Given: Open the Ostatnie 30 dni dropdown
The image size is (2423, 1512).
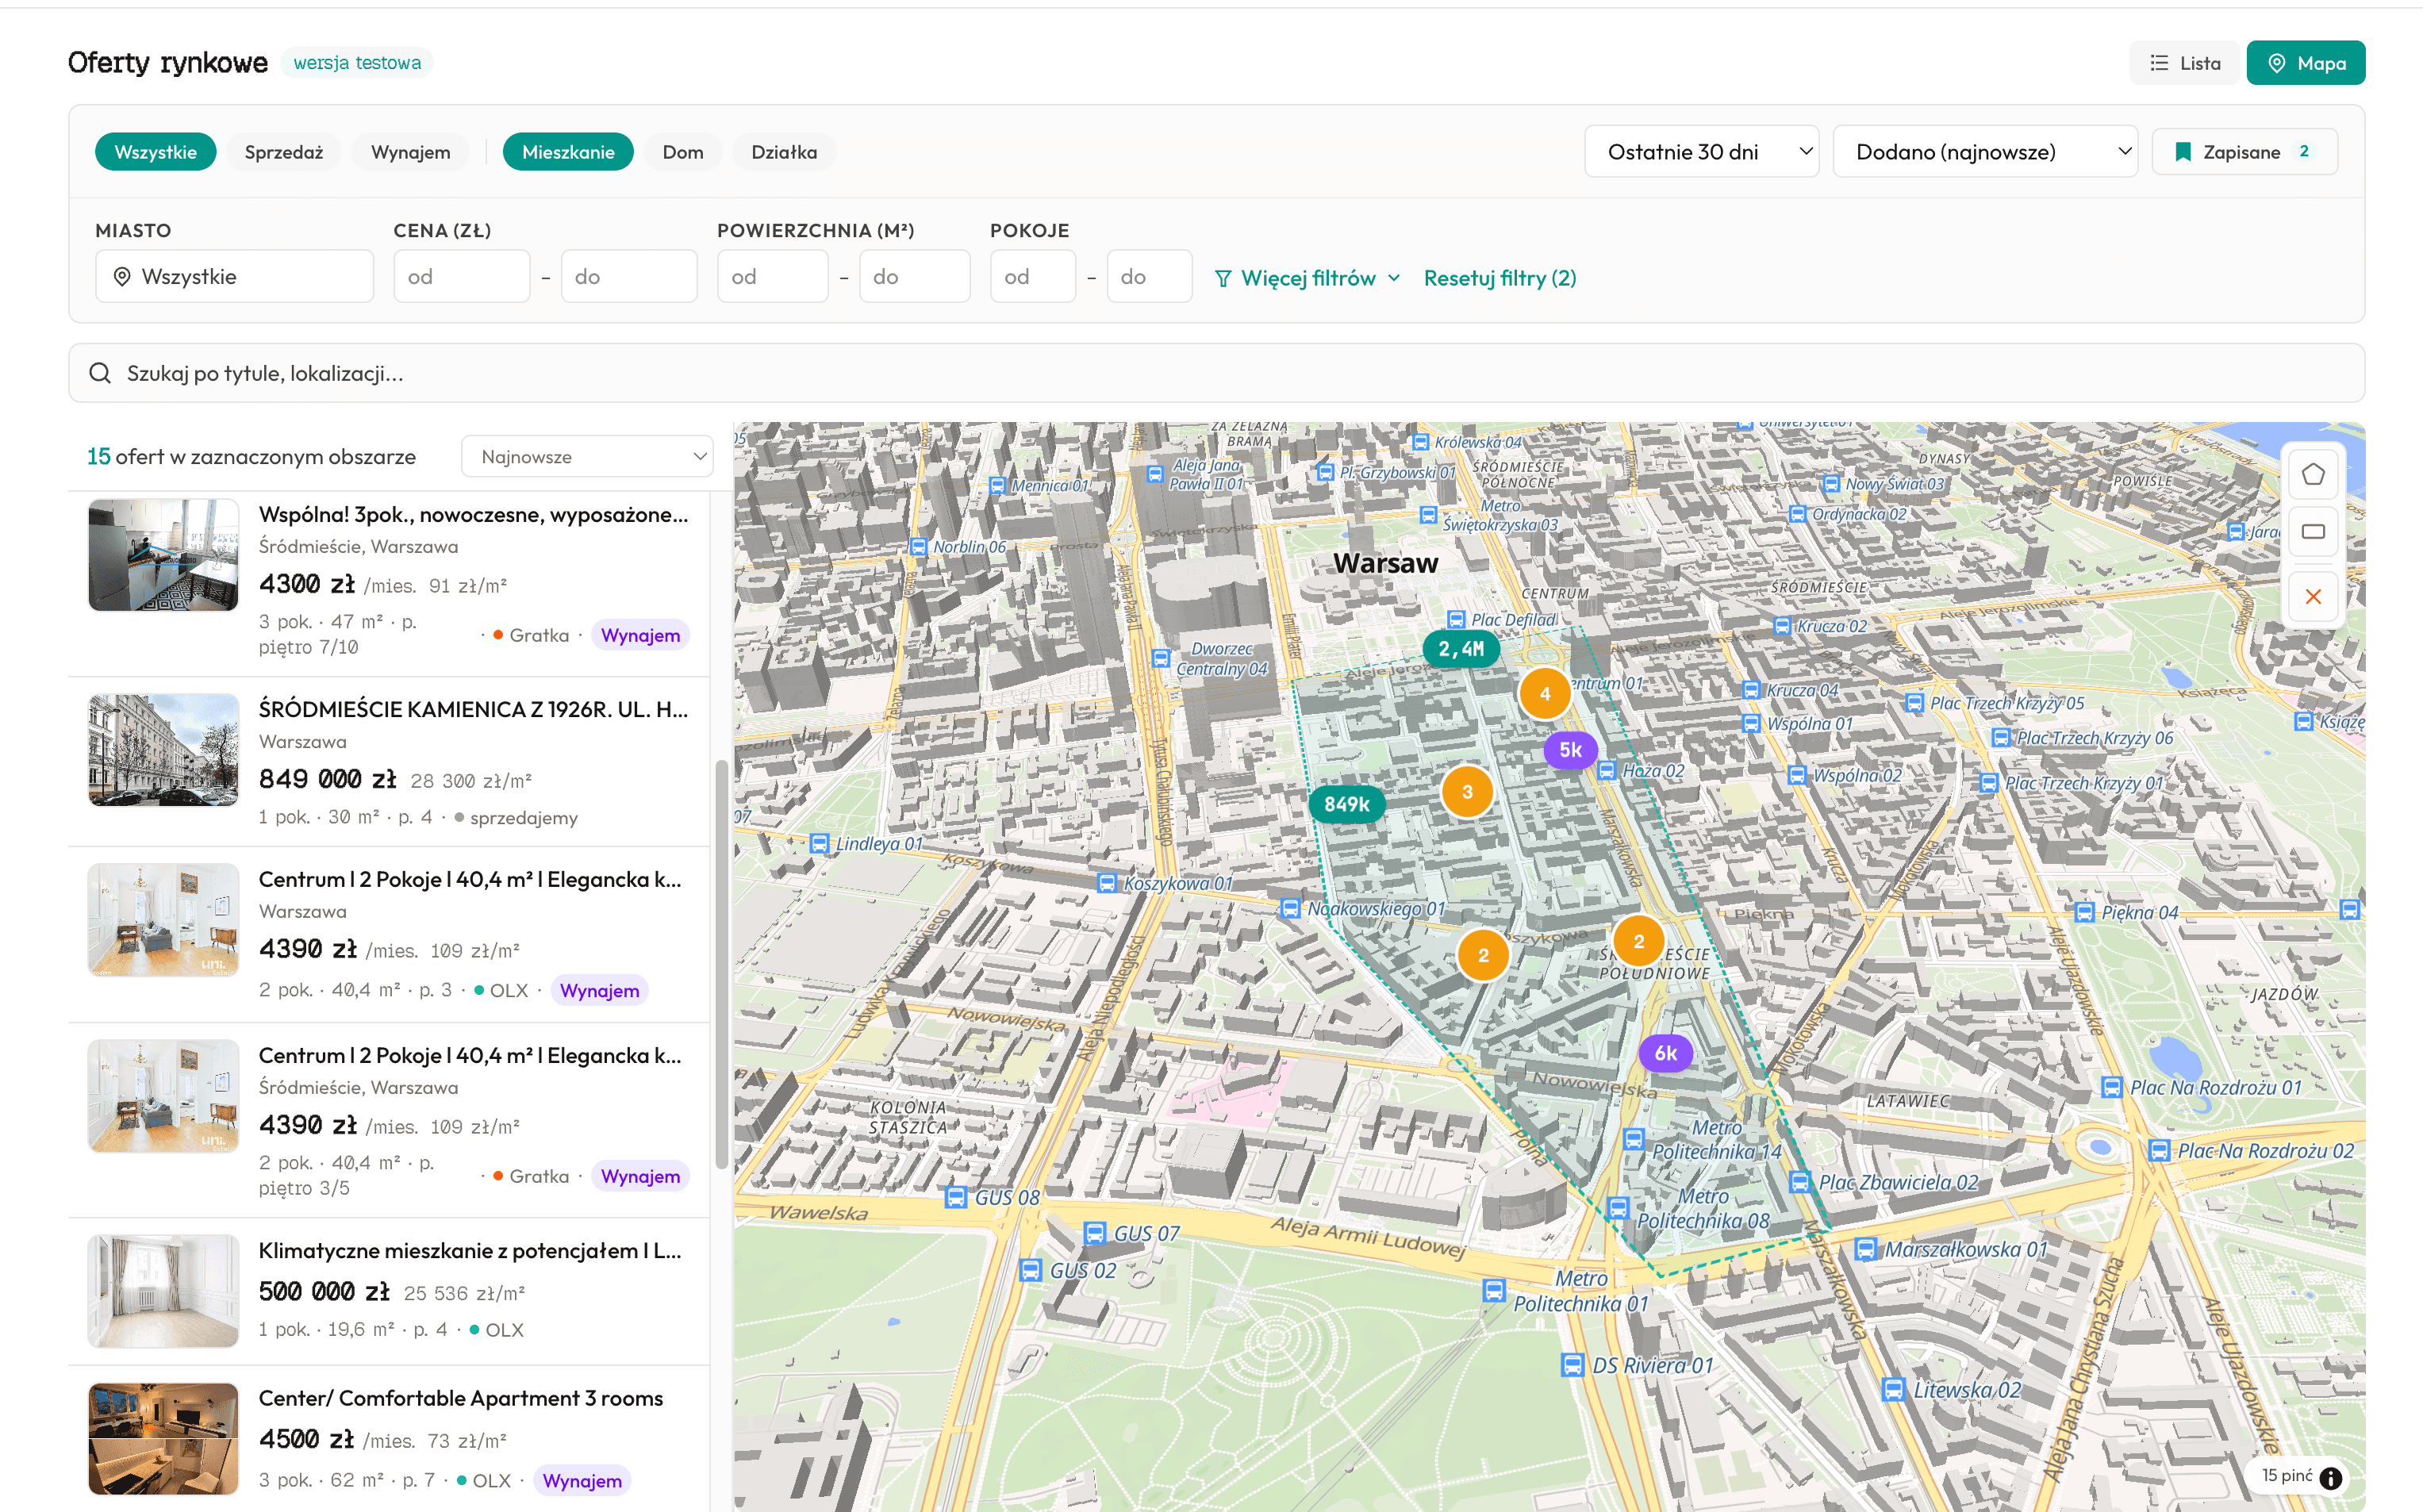Looking at the screenshot, I should (1701, 152).
